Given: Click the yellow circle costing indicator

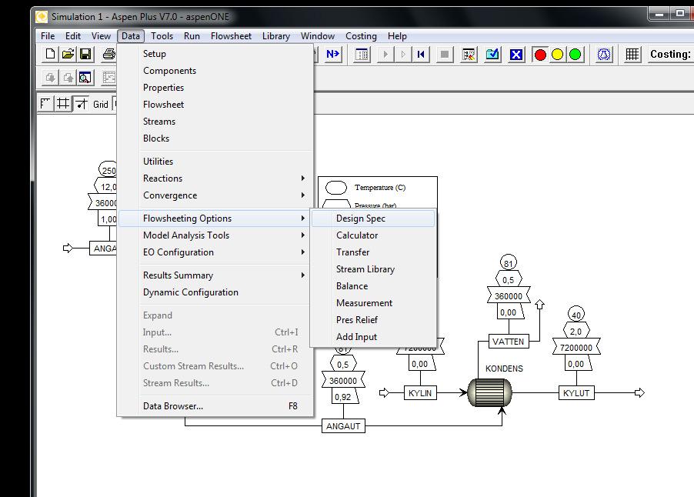Looking at the screenshot, I should coord(557,55).
